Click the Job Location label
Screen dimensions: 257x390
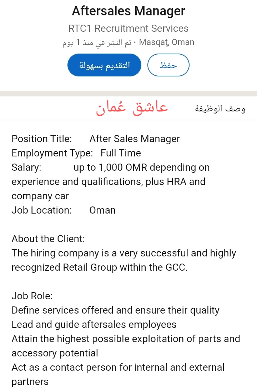coord(42,210)
